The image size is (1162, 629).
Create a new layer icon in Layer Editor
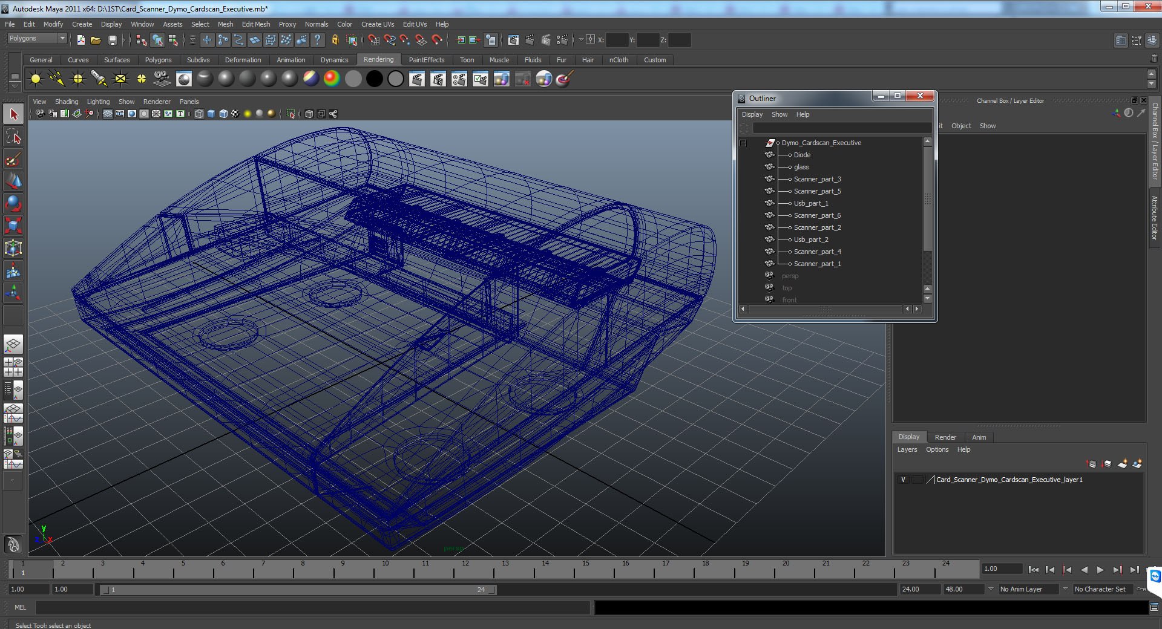(1123, 464)
